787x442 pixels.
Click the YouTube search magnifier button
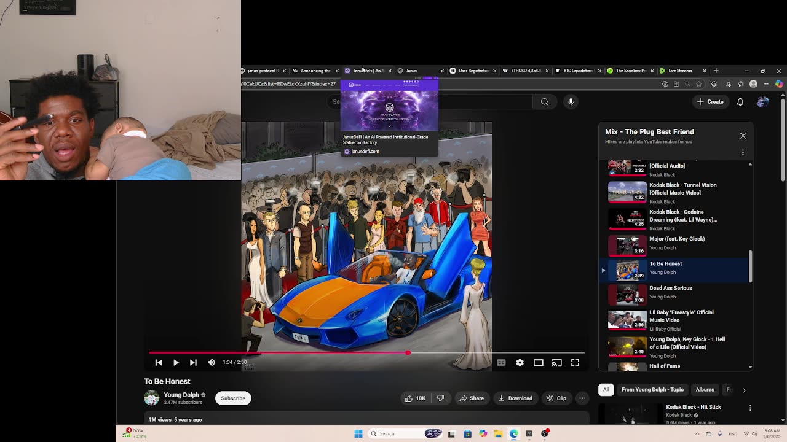pyautogui.click(x=545, y=102)
